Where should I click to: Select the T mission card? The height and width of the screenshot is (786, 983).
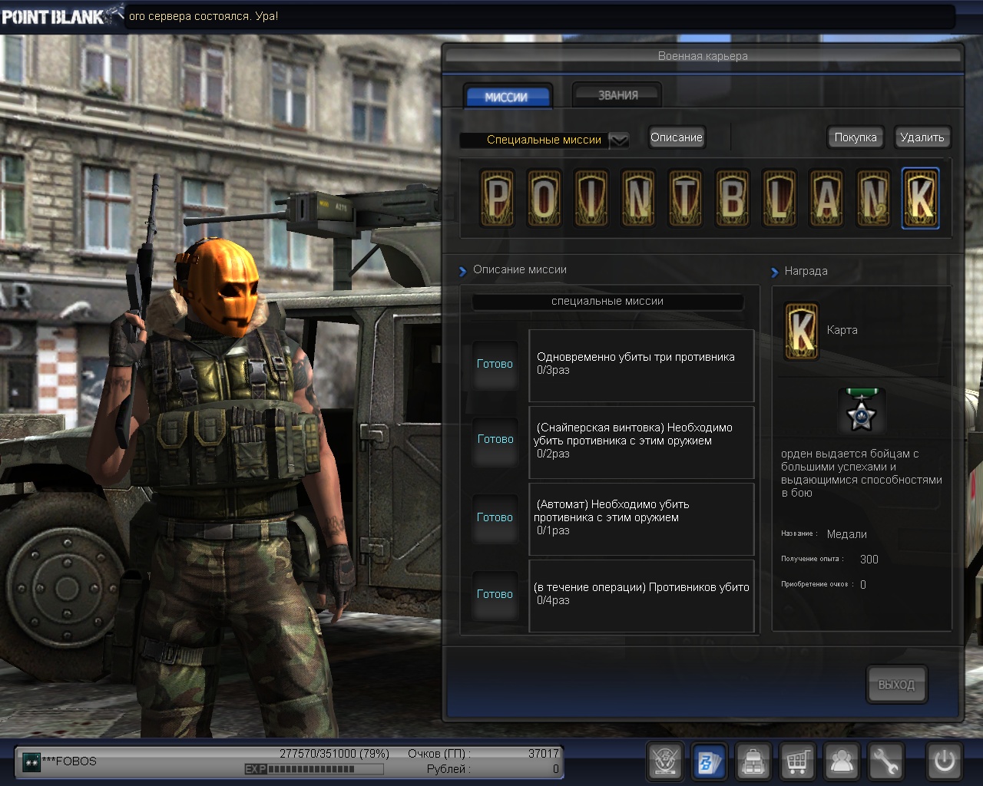(x=685, y=198)
